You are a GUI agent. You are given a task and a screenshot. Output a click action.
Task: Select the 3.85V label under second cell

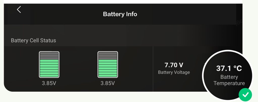[x=108, y=83]
